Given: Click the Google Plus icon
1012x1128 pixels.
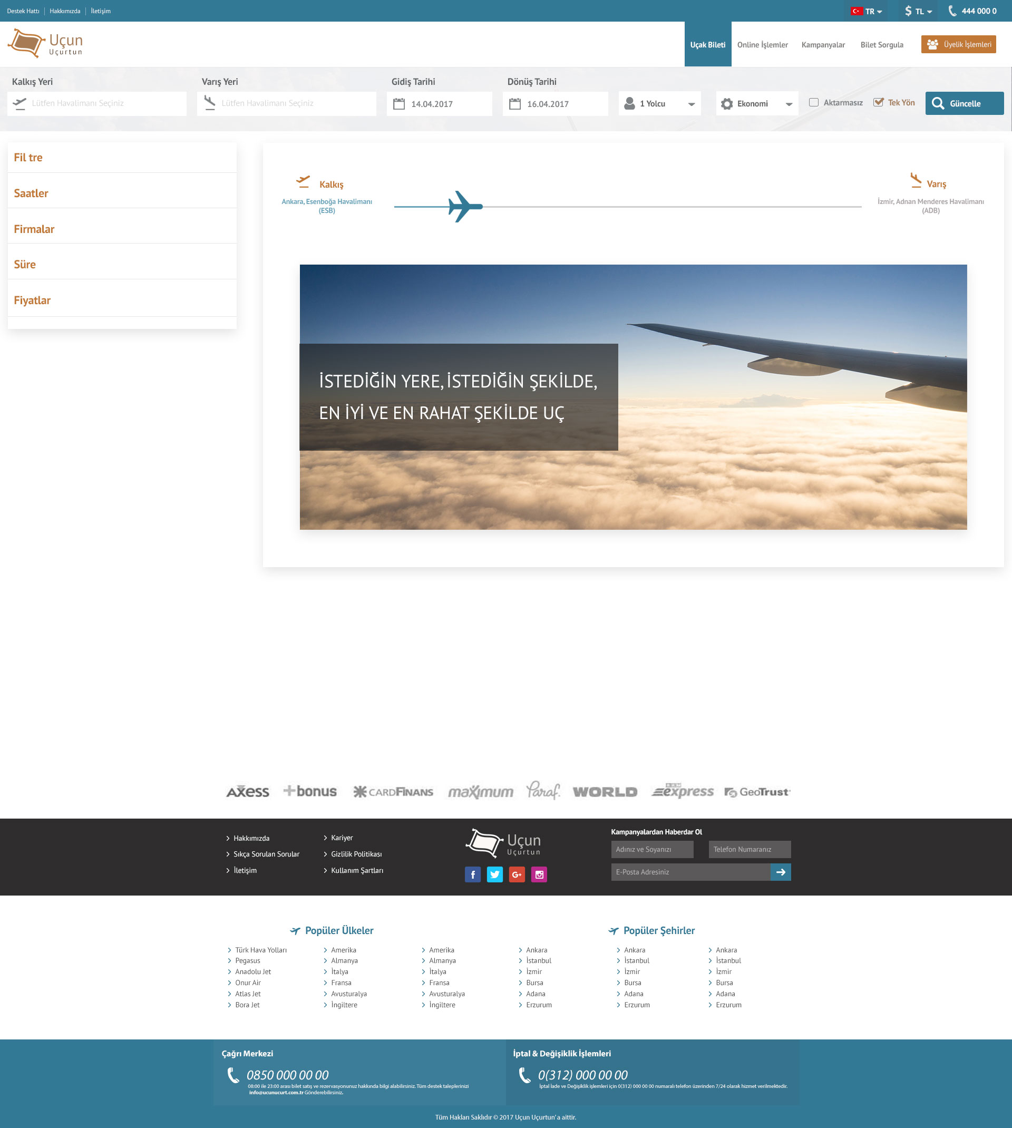Looking at the screenshot, I should (x=517, y=874).
